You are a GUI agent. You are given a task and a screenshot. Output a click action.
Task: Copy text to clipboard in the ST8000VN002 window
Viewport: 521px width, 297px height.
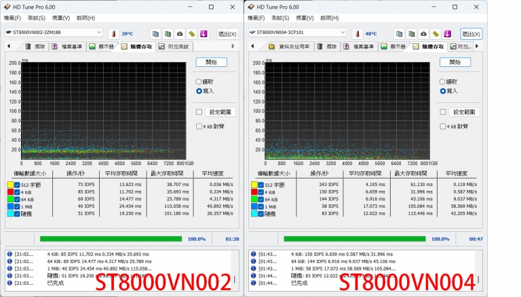155,33
